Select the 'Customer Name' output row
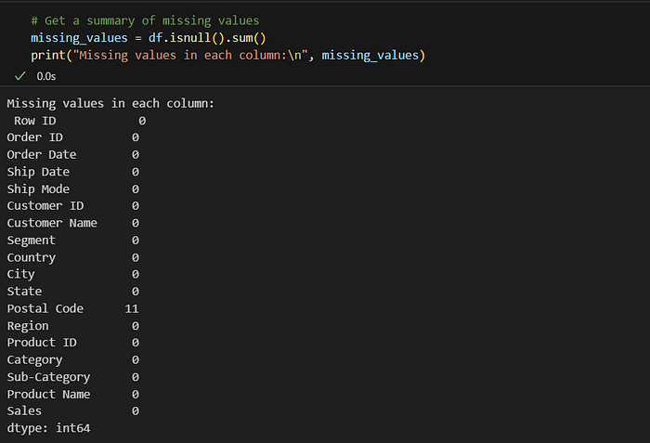The width and height of the screenshot is (650, 443). click(x=73, y=223)
